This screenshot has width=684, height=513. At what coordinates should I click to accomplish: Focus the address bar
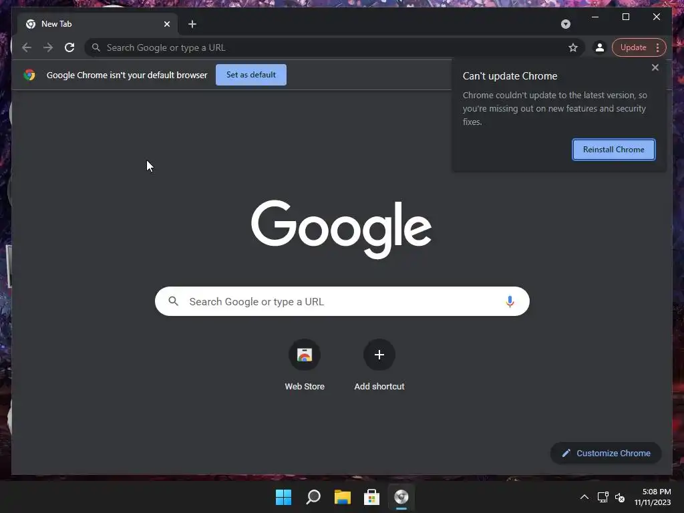click(334, 47)
